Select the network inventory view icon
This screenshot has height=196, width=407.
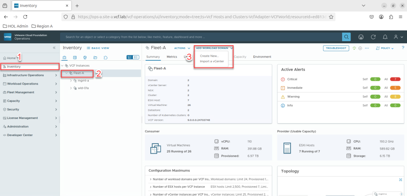point(85,58)
